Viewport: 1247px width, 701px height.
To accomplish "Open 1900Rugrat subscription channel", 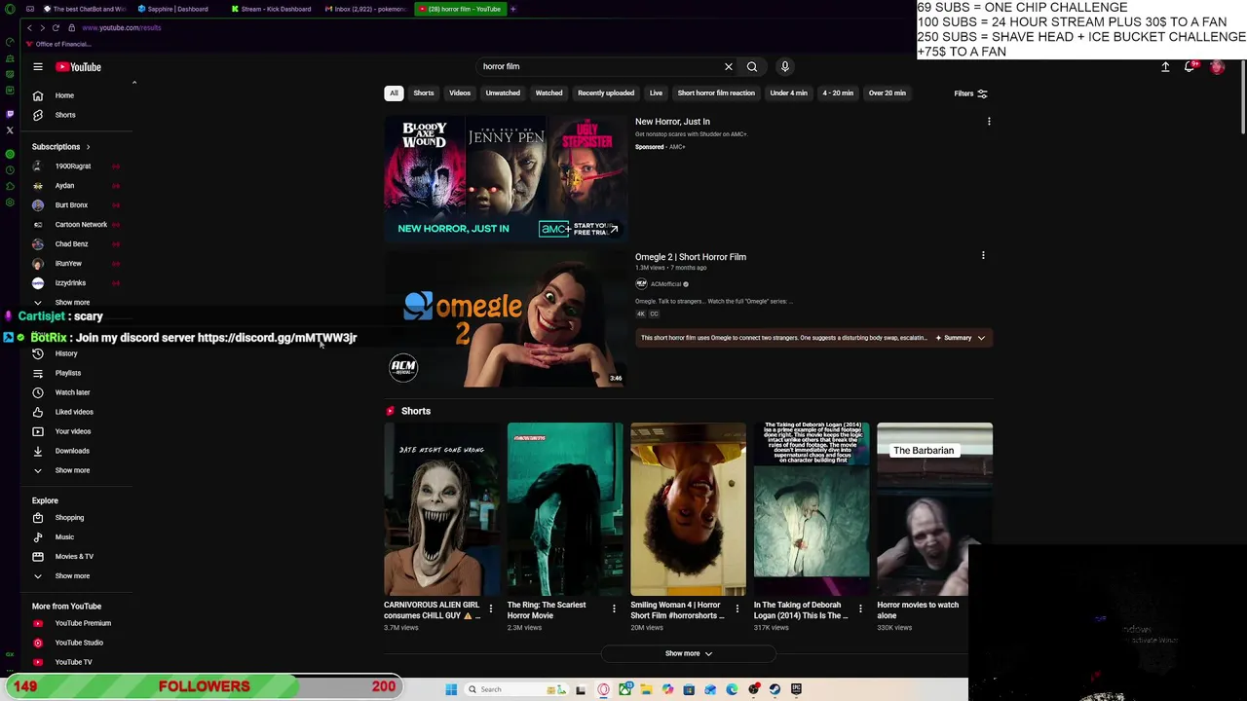I will tap(73, 166).
